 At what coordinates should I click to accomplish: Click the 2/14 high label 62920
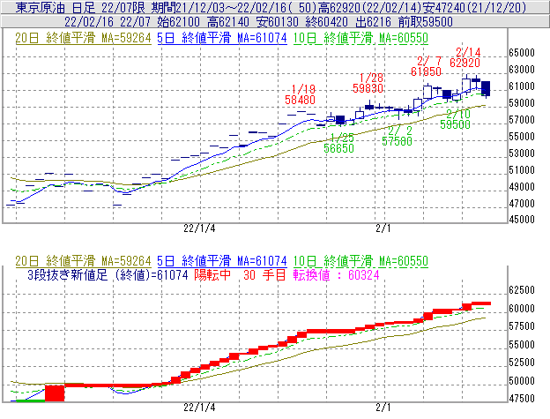pyautogui.click(x=465, y=64)
